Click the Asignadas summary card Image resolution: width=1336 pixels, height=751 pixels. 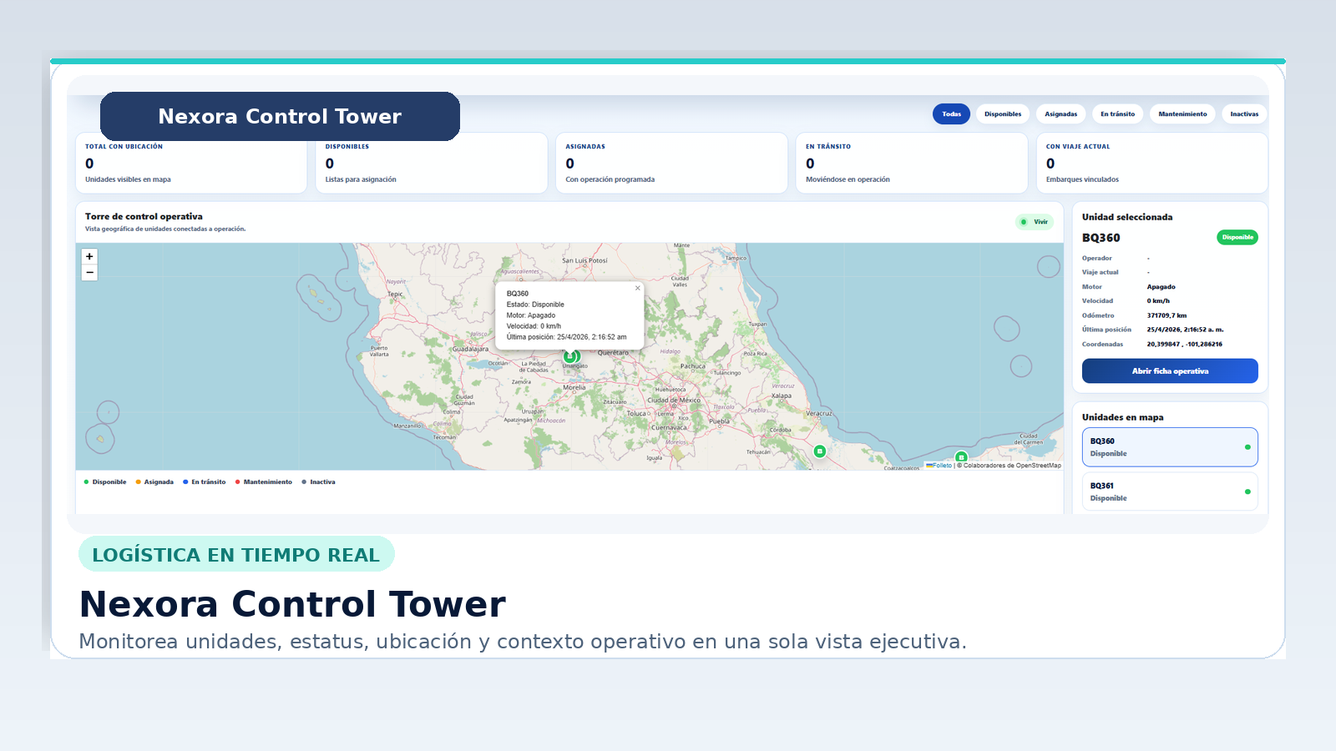(x=671, y=163)
